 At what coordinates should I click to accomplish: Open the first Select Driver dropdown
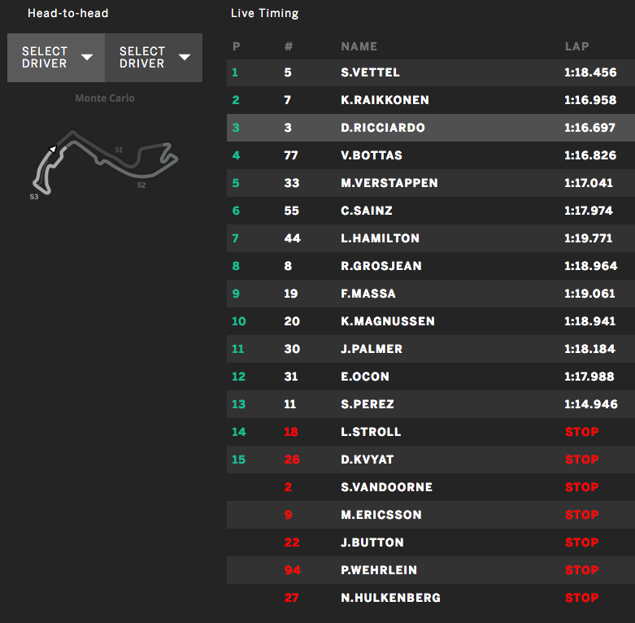(x=56, y=58)
